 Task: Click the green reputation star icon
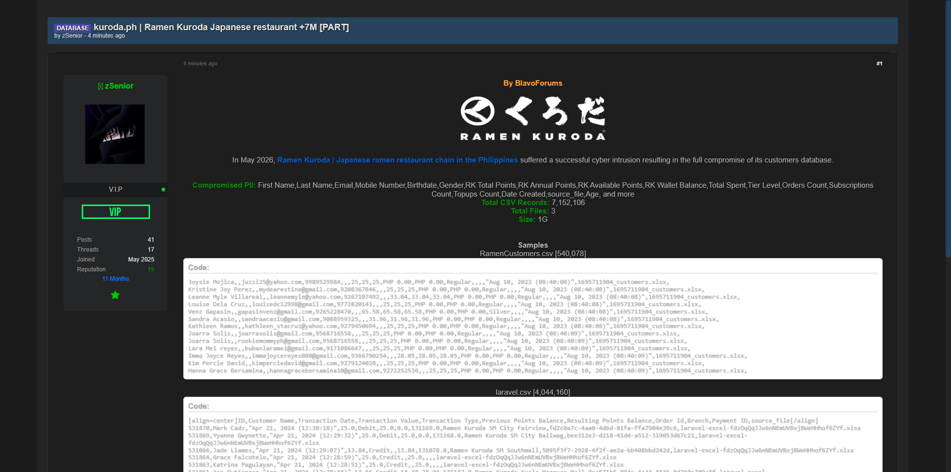pos(115,295)
